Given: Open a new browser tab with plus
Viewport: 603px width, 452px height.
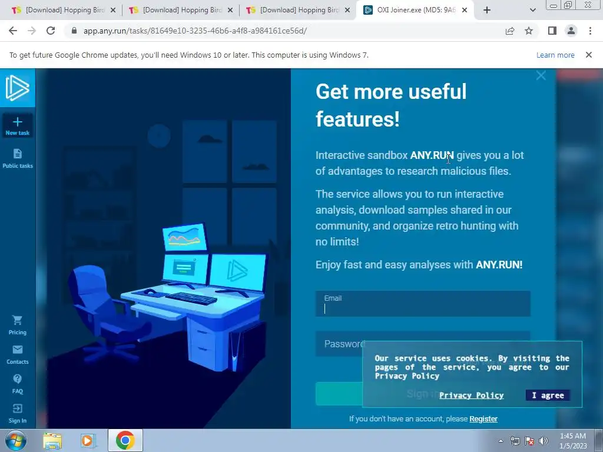Looking at the screenshot, I should [x=487, y=10].
